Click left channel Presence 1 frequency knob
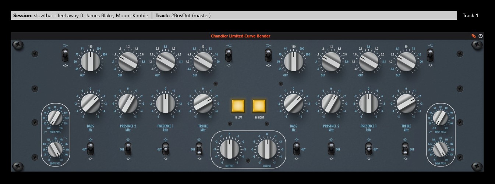 166,61
